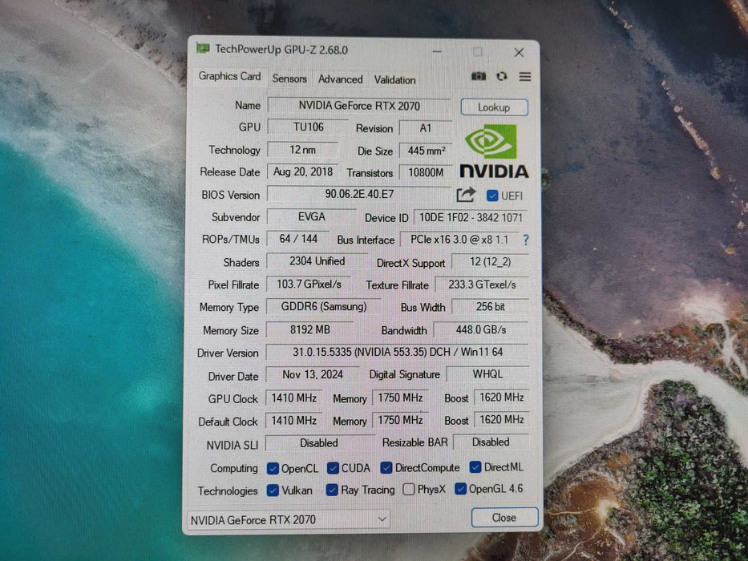Minimize the GPU-Z window

tap(436, 51)
